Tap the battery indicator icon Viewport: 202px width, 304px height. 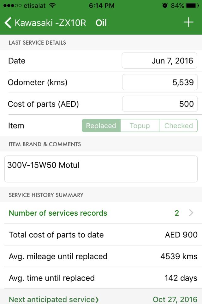tap(192, 5)
